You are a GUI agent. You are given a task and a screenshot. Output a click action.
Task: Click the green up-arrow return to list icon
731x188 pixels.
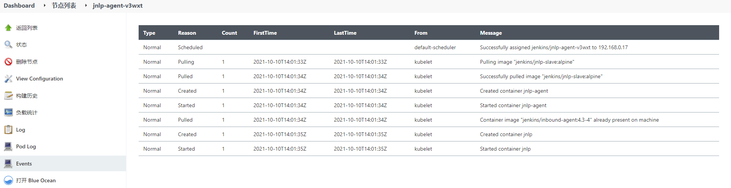pos(8,28)
